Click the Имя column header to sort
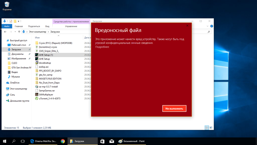 click(38, 38)
